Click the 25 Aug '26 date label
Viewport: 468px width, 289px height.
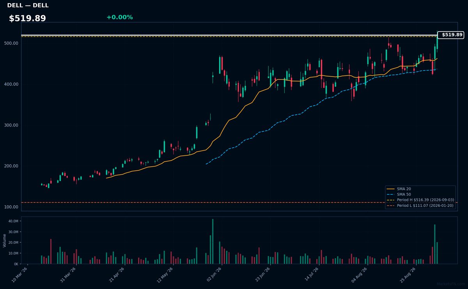click(408, 275)
